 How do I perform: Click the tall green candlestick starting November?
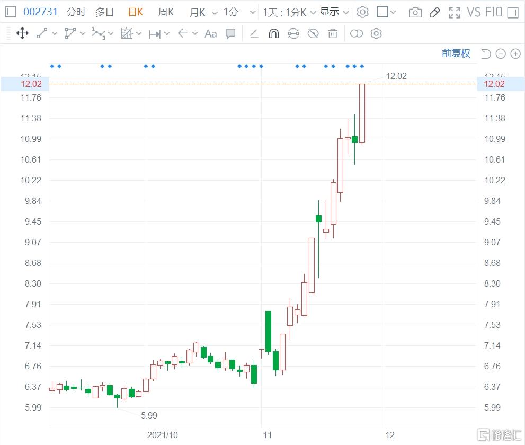pyautogui.click(x=268, y=331)
